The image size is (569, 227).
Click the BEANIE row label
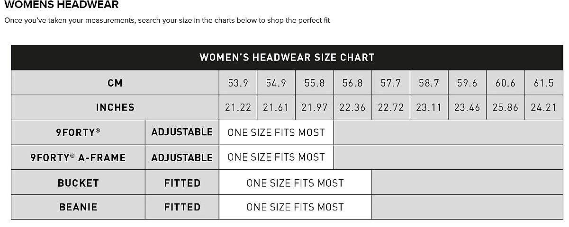pyautogui.click(x=78, y=207)
